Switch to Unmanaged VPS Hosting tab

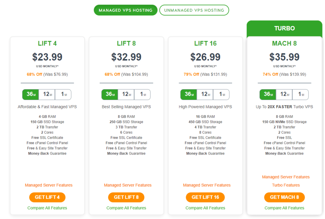(x=194, y=10)
